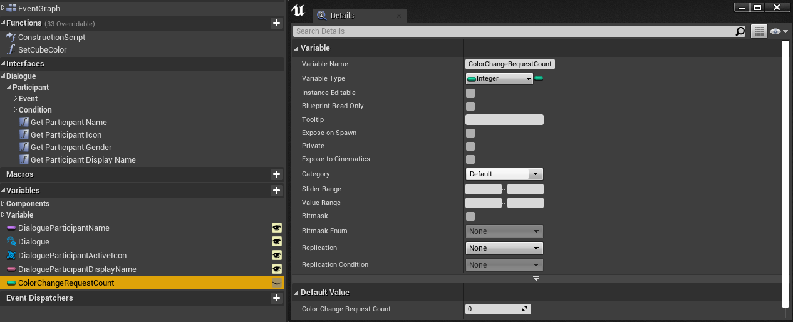Enable the Private checkbox

coord(470,146)
